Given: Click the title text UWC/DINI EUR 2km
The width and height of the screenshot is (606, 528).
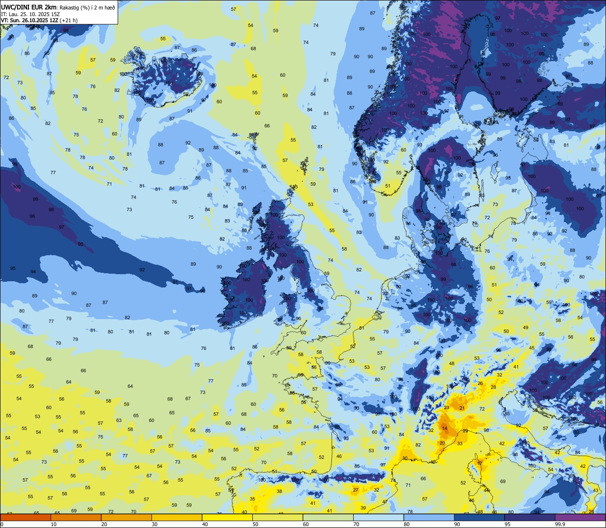Looking at the screenshot, I should (x=28, y=7).
